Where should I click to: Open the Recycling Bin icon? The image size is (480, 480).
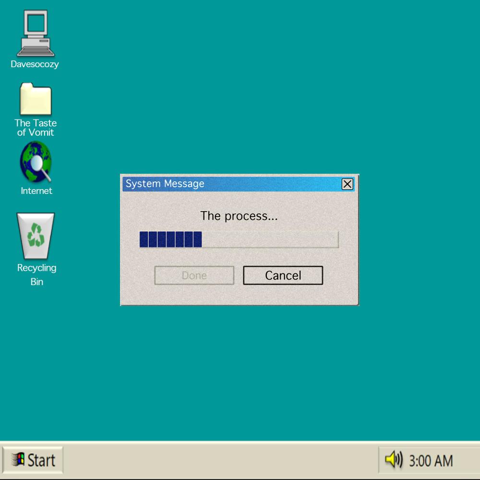point(36,236)
